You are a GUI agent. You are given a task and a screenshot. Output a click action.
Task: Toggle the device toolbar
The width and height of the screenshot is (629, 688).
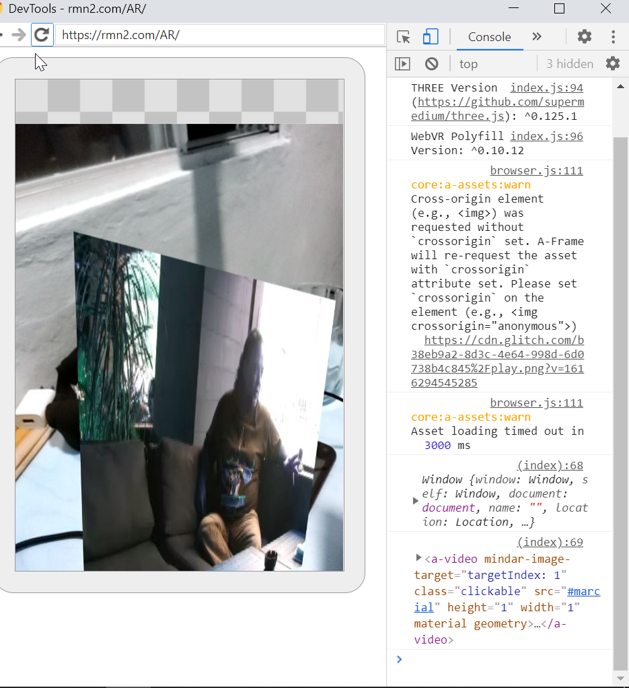pyautogui.click(x=430, y=37)
